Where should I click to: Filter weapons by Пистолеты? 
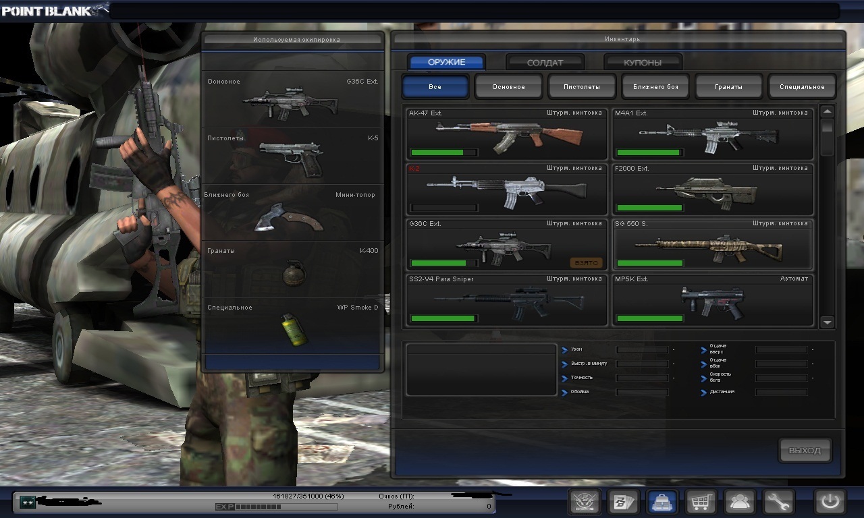[x=581, y=87]
